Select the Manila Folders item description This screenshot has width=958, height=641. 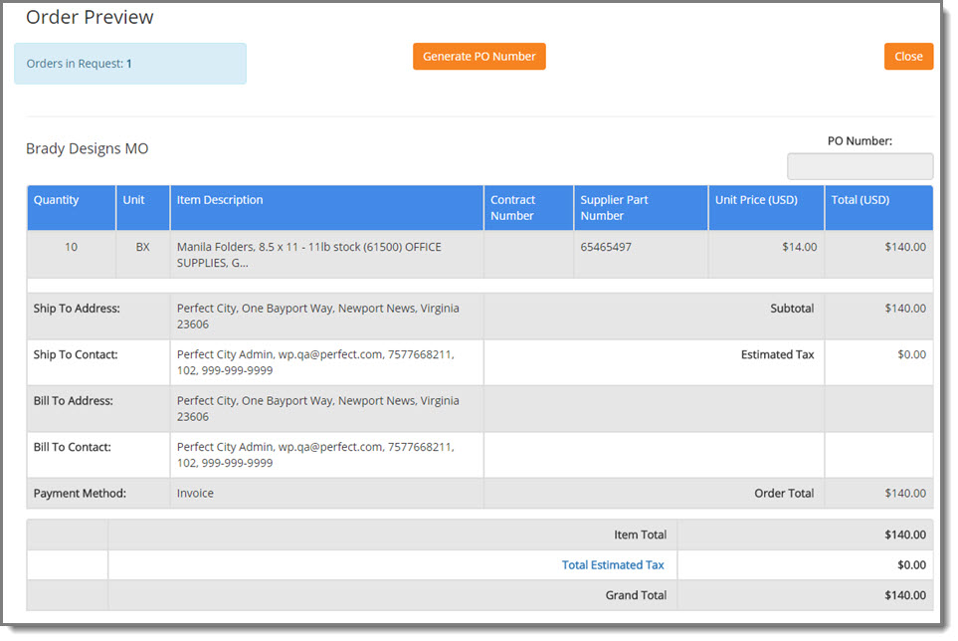tap(308, 255)
